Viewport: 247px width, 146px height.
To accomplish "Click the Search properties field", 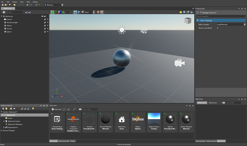I will point(221,16).
